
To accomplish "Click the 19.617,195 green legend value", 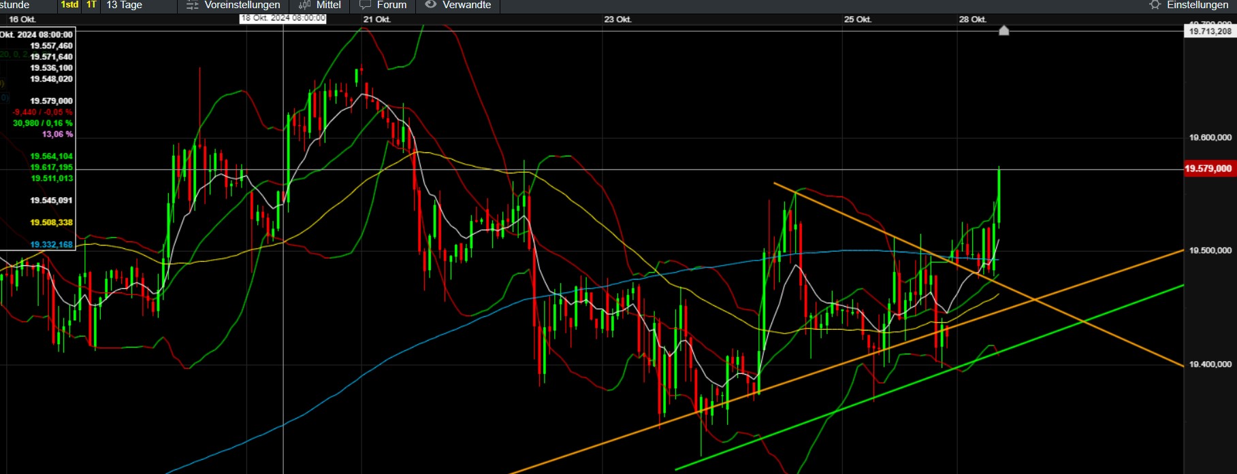I will tap(52, 167).
